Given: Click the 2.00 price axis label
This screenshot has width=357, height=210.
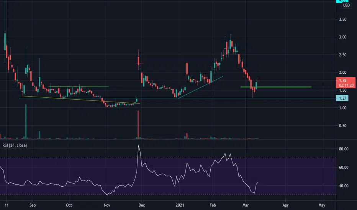Looking at the screenshot, I should 343,73.
